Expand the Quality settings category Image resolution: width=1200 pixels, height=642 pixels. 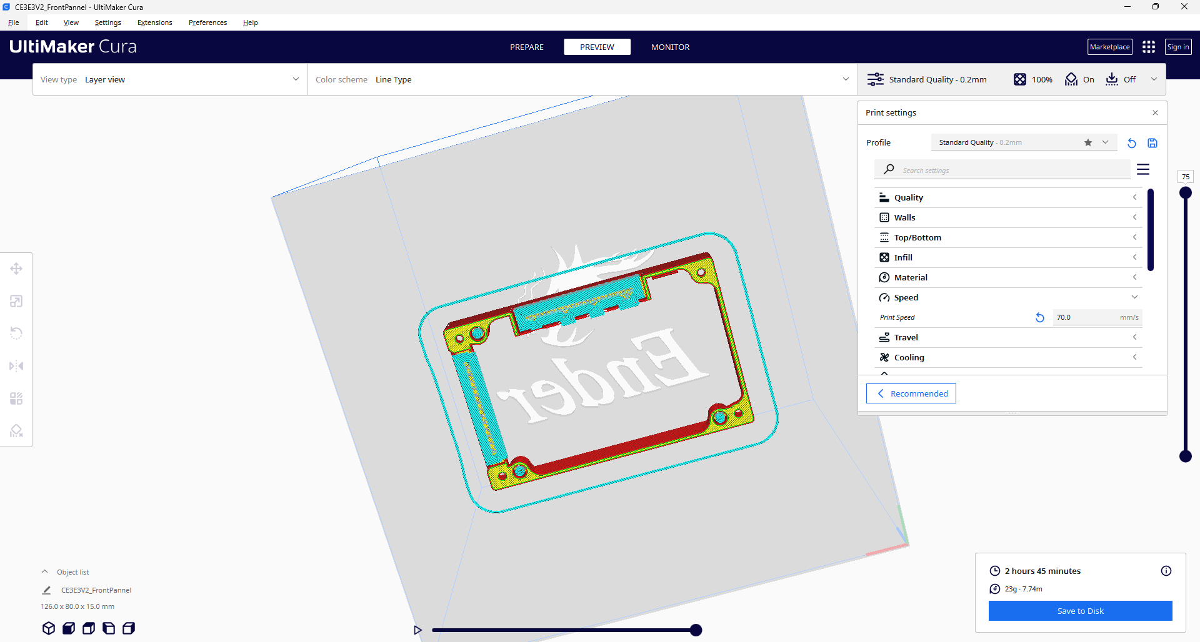coord(1008,197)
